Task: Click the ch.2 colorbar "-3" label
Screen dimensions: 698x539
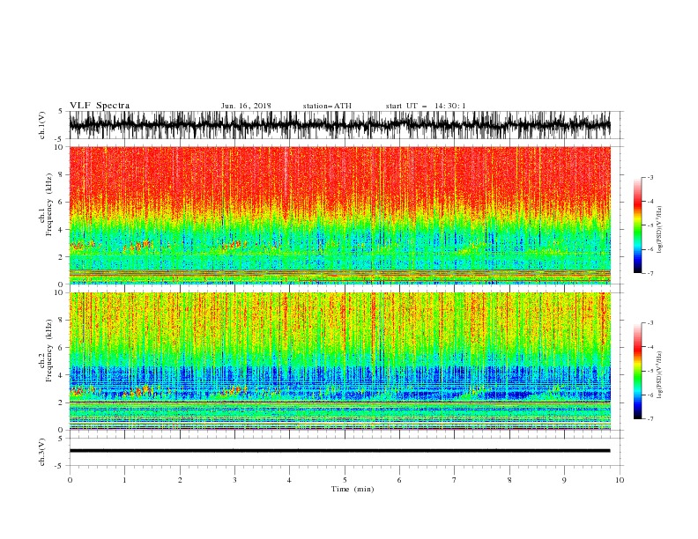Action: tap(650, 323)
